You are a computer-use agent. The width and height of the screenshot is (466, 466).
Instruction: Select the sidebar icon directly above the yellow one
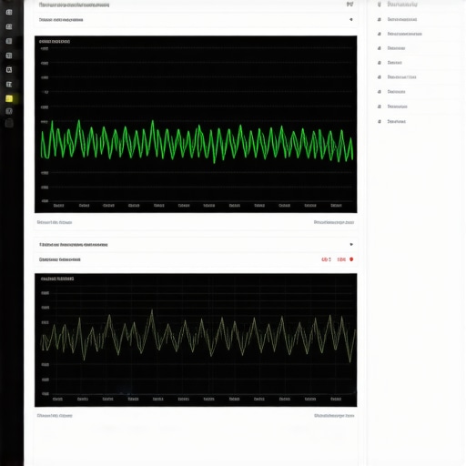(9, 85)
